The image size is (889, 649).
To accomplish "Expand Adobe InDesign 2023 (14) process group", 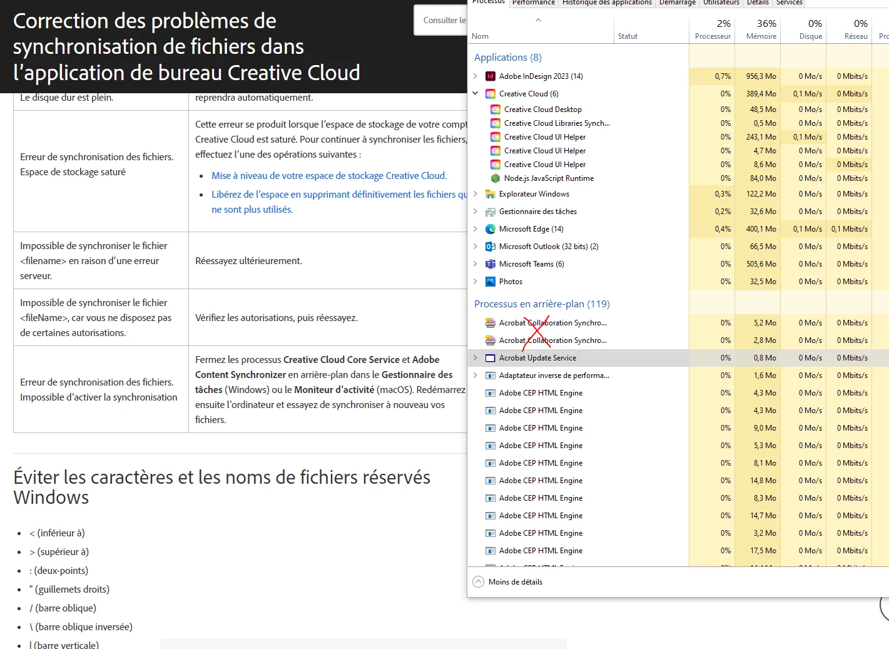I will pyautogui.click(x=475, y=76).
